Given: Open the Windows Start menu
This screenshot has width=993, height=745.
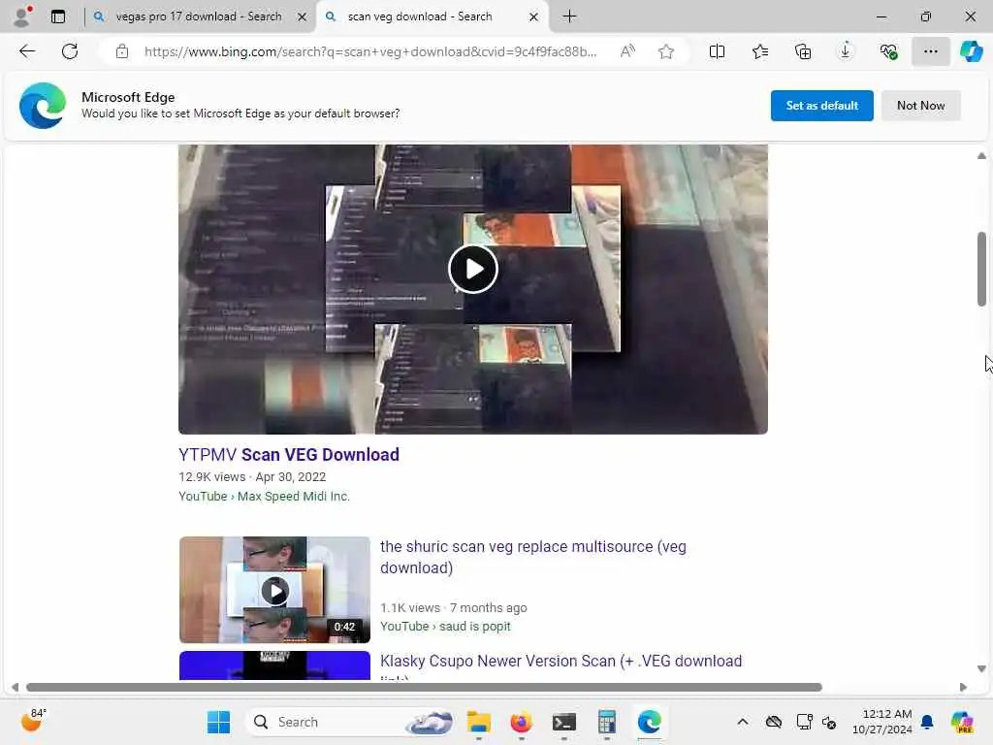Looking at the screenshot, I should click(x=218, y=722).
